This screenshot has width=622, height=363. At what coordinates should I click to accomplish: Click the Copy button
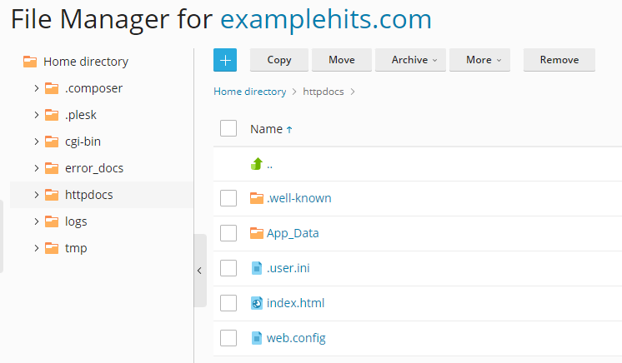point(279,60)
